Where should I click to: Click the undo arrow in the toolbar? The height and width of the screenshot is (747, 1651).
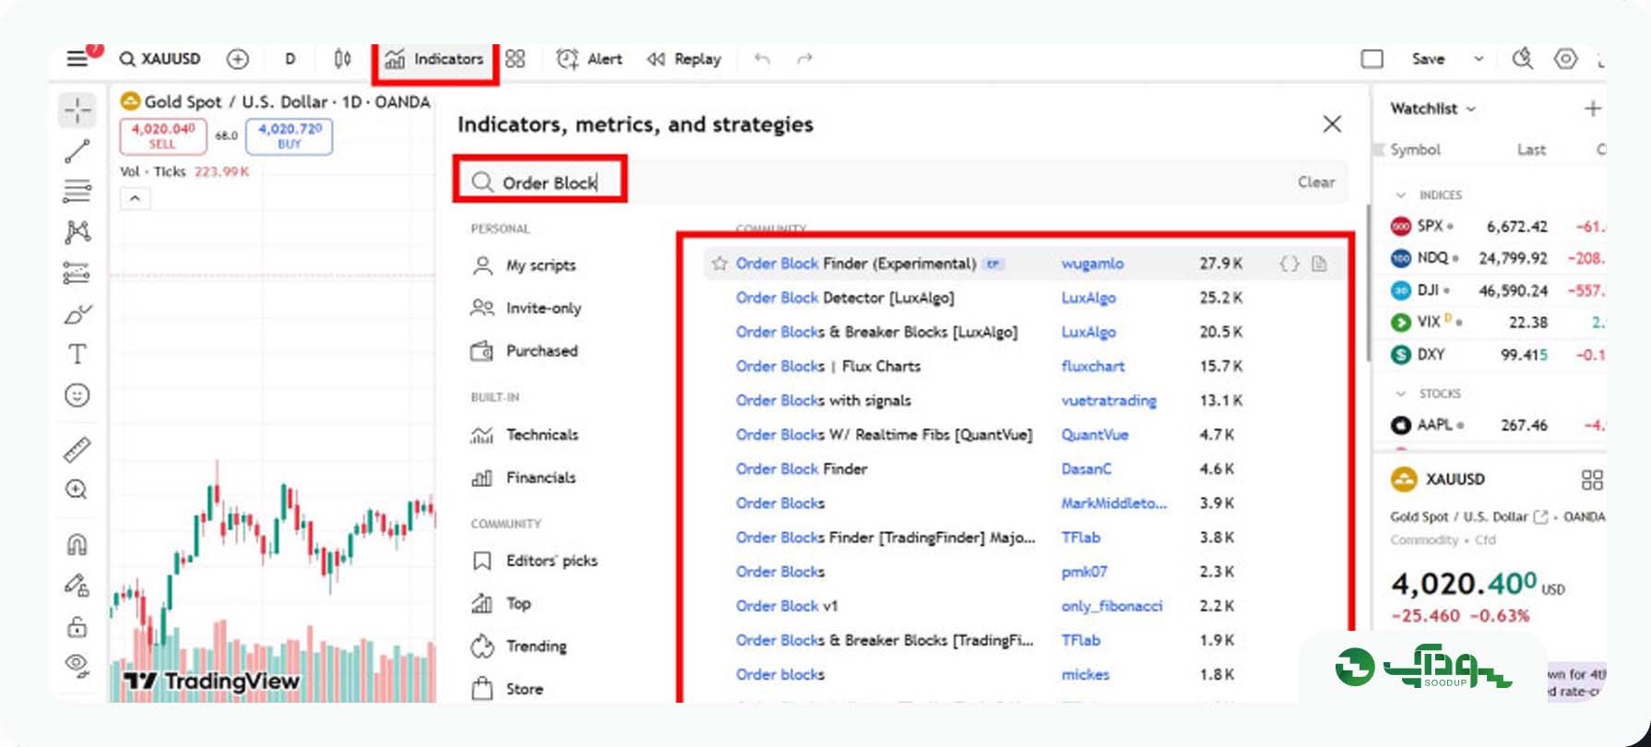762,59
